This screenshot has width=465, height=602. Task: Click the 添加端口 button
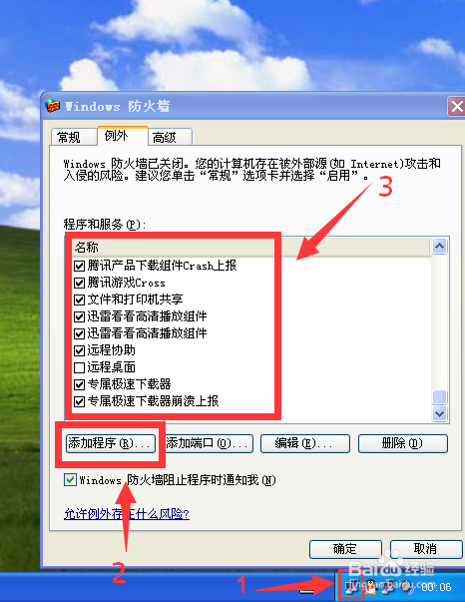click(x=208, y=443)
